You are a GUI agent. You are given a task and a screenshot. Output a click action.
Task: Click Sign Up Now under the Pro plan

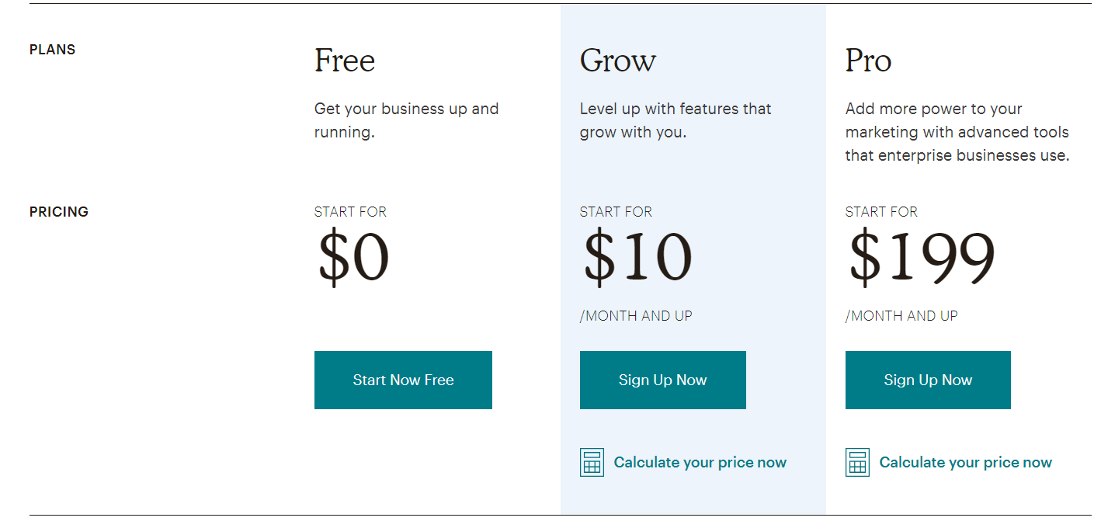tap(928, 380)
